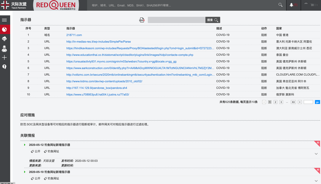Click the Red Queen platform logo
Viewport: 321px width, 184px height.
coord(56,5)
